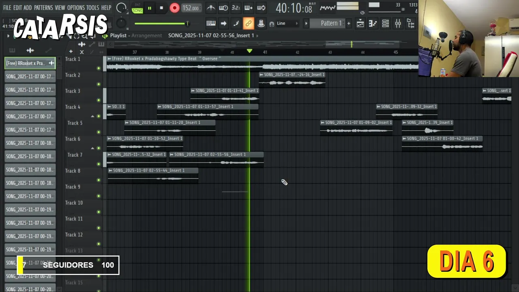519x292 pixels.
Task: Open the TOOLS menu
Action: click(92, 8)
